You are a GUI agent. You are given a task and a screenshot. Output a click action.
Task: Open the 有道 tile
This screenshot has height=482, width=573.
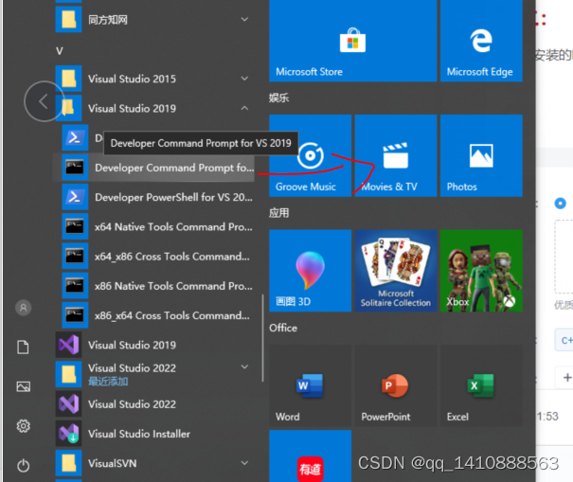311,456
